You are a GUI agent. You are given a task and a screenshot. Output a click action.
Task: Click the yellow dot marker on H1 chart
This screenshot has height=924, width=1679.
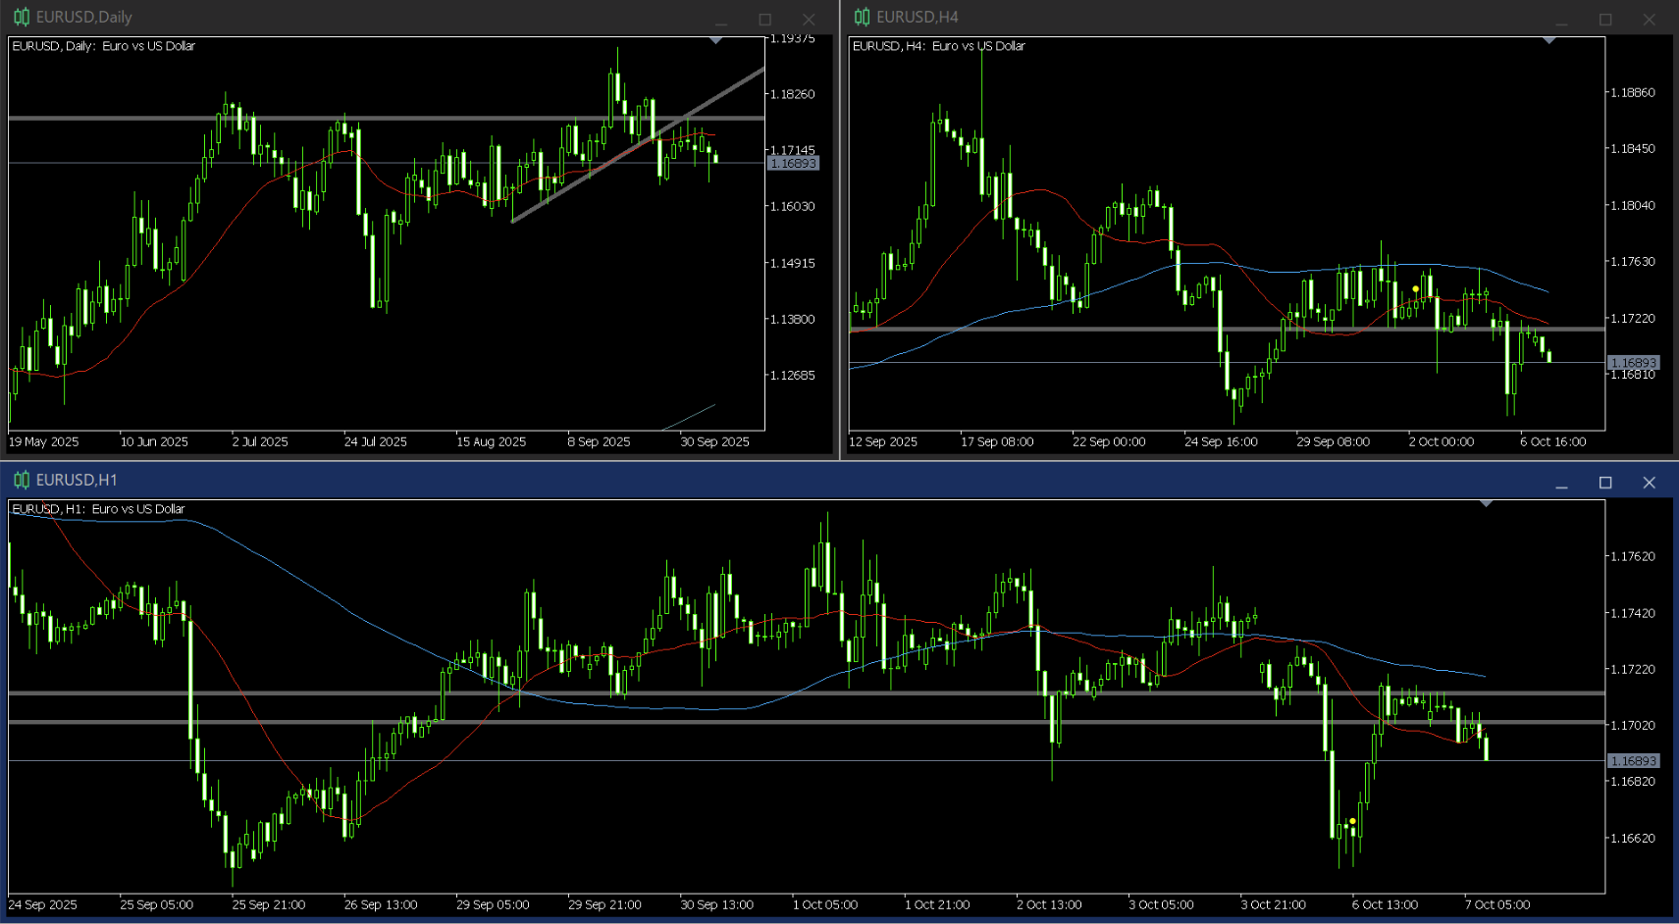[1353, 821]
